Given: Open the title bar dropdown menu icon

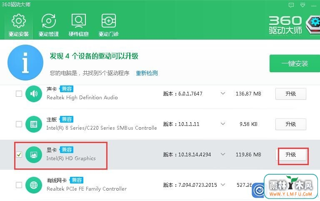Looking at the screenshot, I should coord(302,5).
